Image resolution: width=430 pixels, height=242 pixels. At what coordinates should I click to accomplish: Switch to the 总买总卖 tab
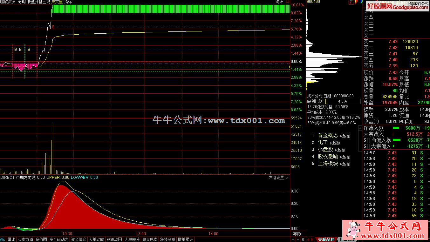pos(150,239)
